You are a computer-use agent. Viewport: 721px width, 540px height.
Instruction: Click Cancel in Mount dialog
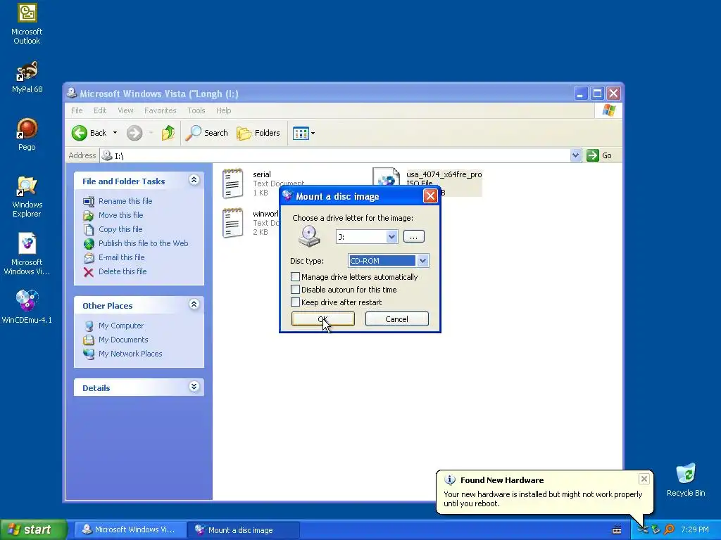397,319
